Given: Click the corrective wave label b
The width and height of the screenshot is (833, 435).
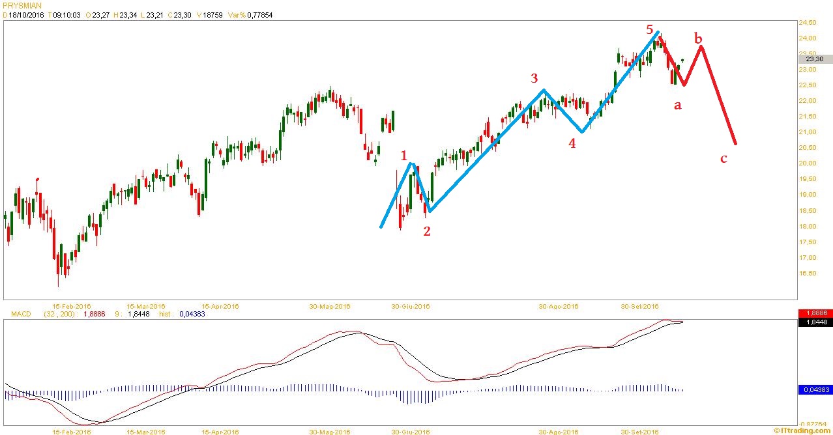Looking at the screenshot, I should tap(699, 38).
